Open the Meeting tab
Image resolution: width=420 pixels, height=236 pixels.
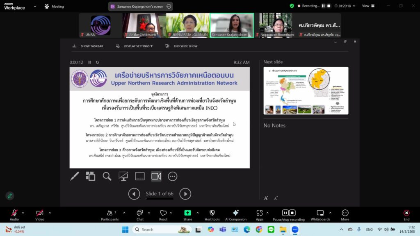pyautogui.click(x=54, y=7)
